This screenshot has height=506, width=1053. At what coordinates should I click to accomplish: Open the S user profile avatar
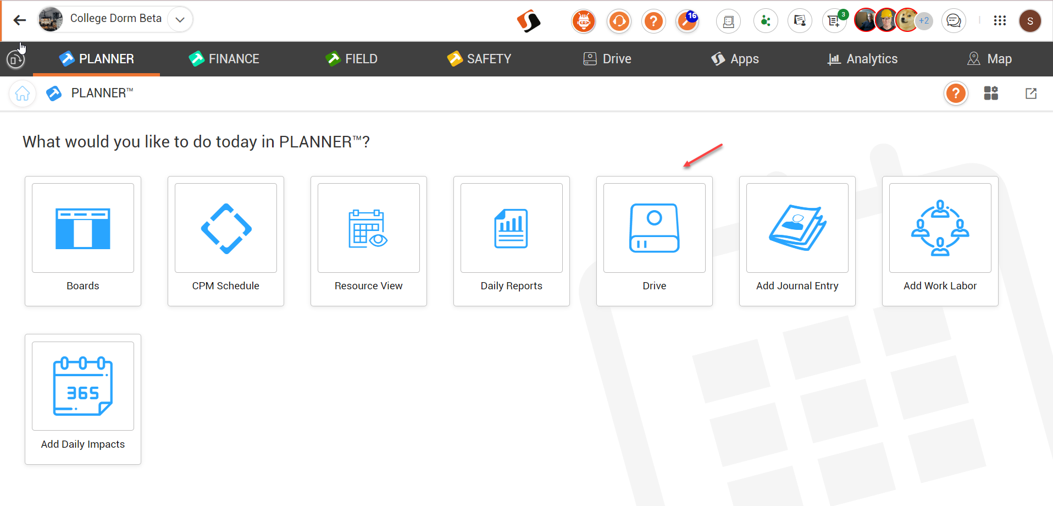[x=1030, y=21]
